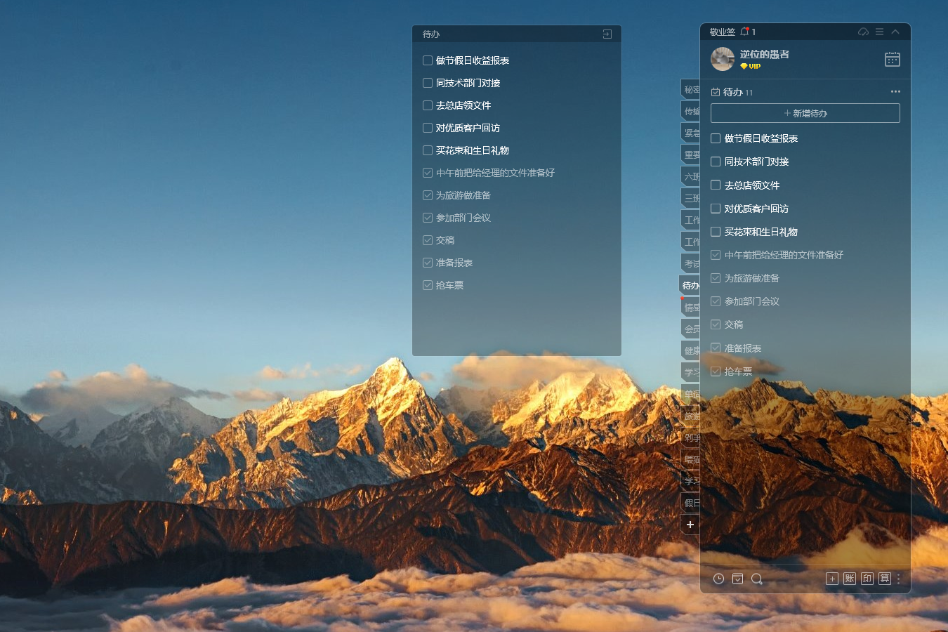Click username 逆位的愚者

tap(764, 54)
